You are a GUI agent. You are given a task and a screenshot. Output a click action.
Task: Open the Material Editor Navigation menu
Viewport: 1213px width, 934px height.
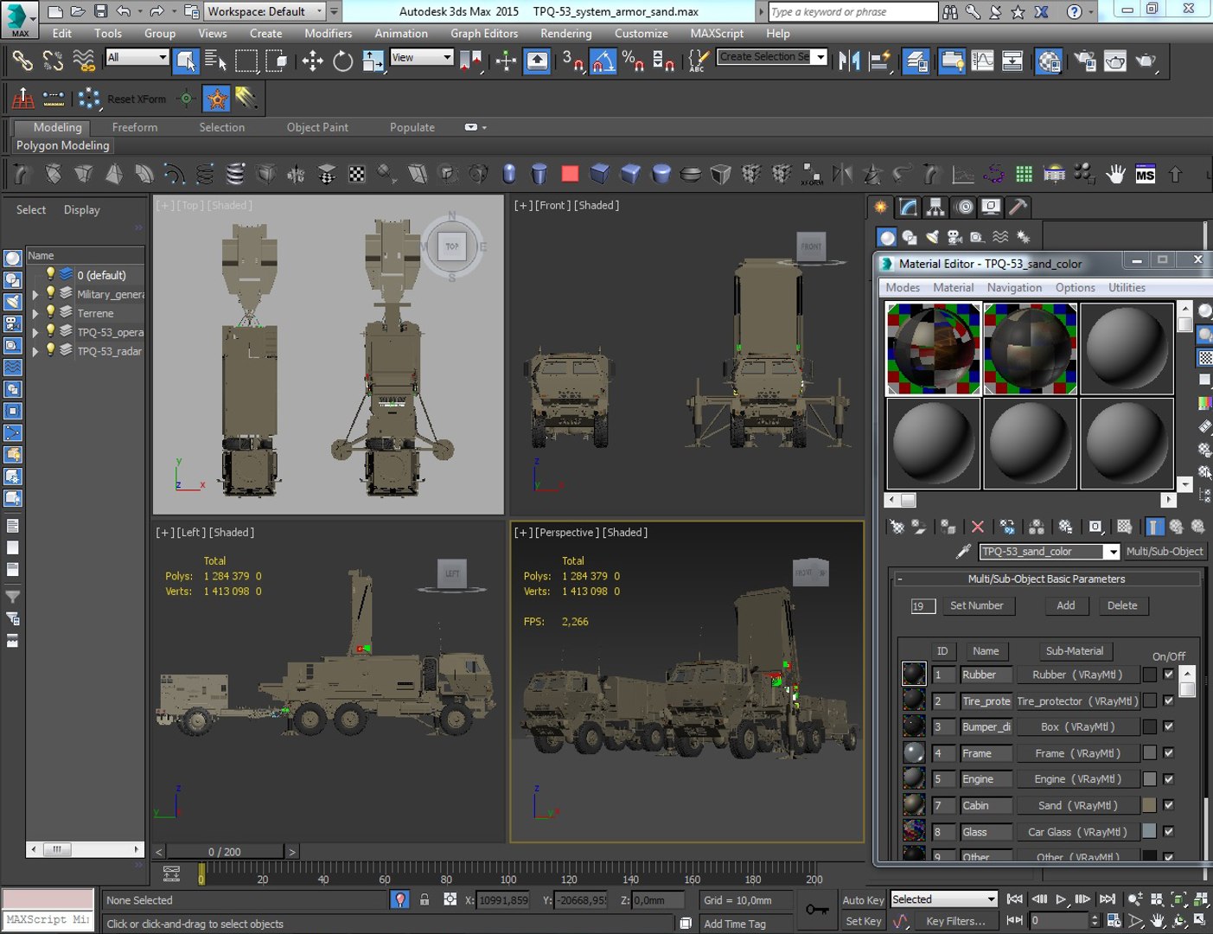pos(1014,287)
